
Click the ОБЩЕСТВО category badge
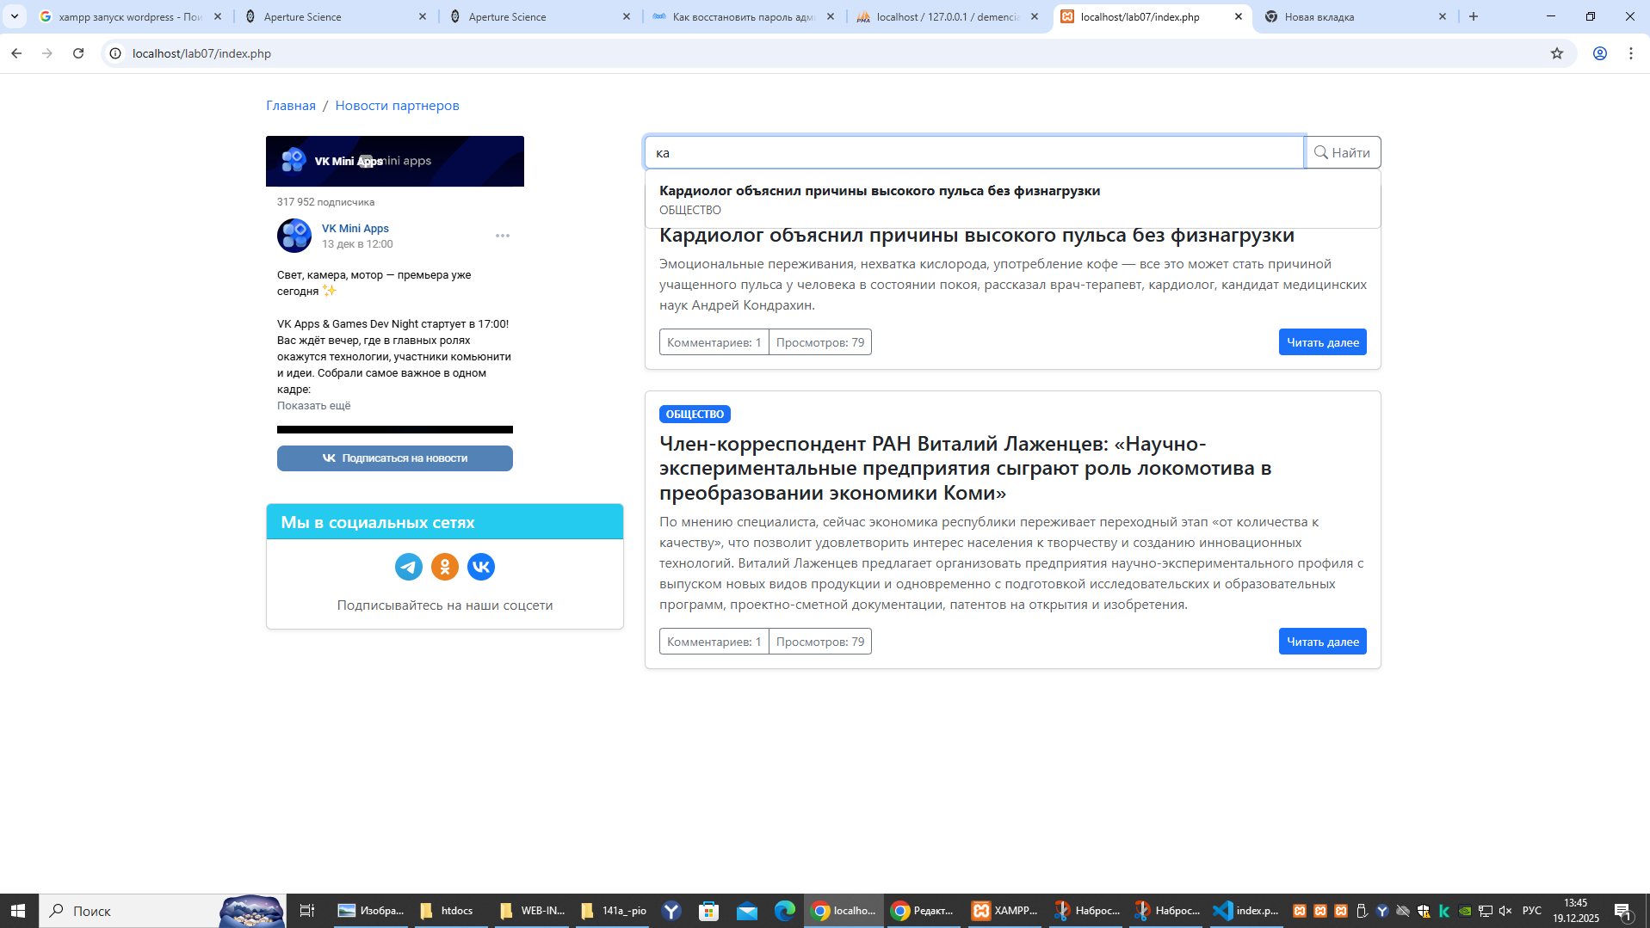pos(695,415)
